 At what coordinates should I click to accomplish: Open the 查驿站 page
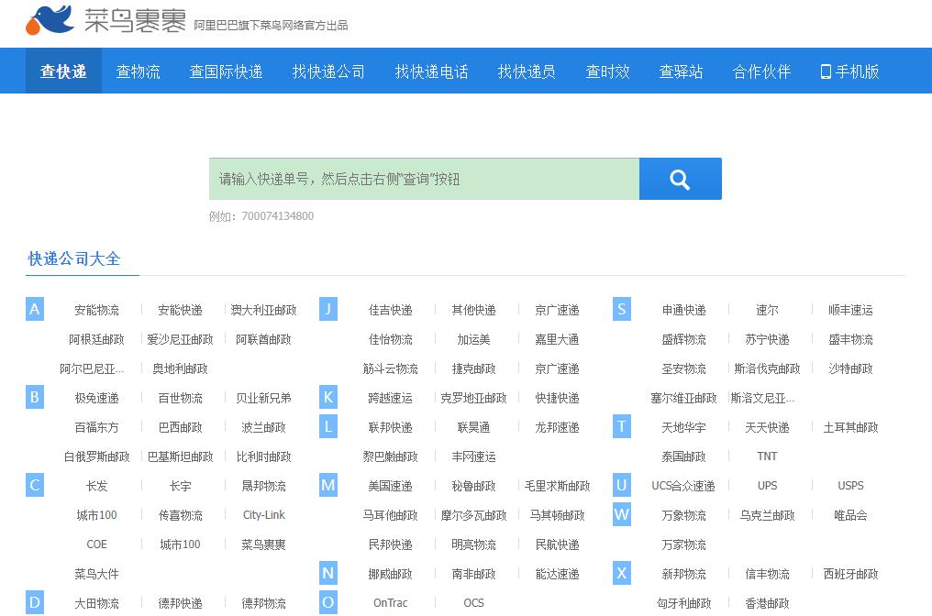point(681,71)
